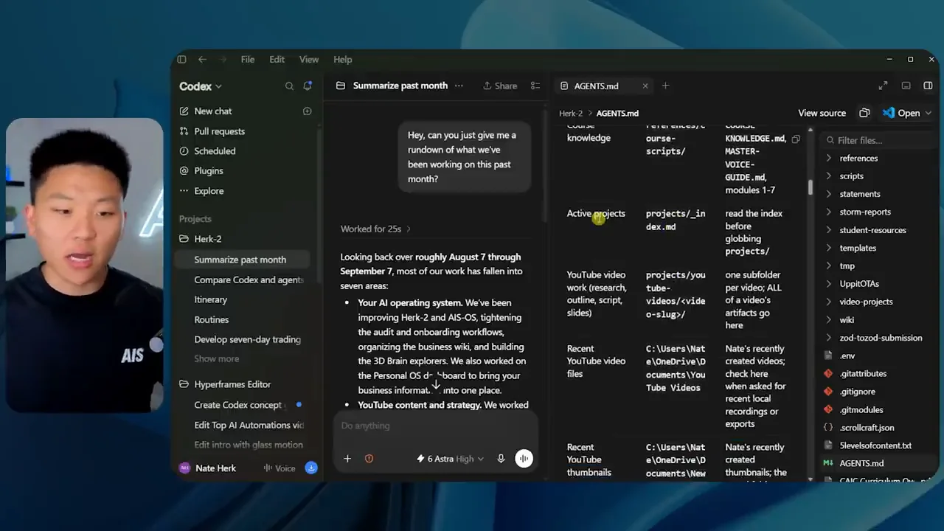Click Show more under Herk-2 chats

[216, 358]
